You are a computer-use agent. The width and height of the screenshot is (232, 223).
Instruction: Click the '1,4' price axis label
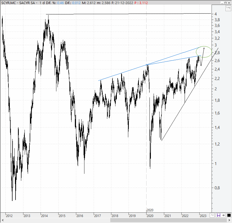pyautogui.click(x=217, y=128)
